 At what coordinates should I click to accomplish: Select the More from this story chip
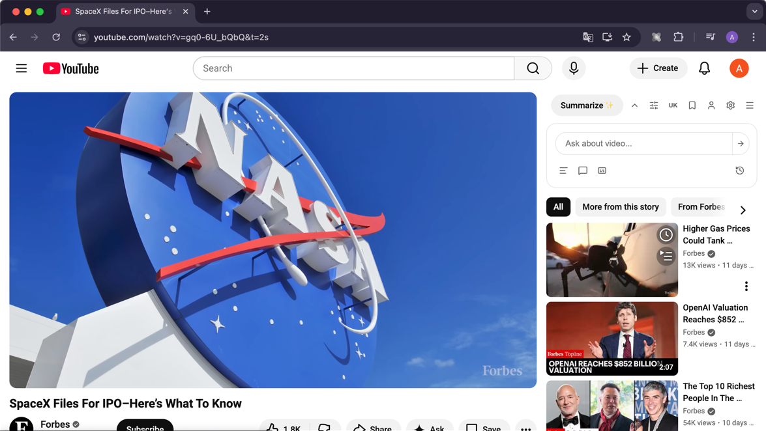(621, 207)
